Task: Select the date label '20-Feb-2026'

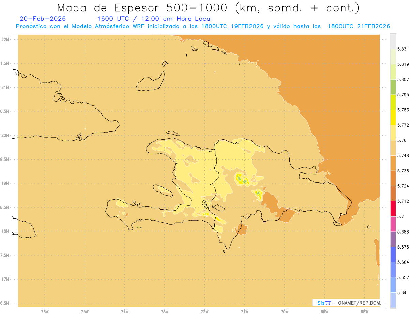Action: 43,19
